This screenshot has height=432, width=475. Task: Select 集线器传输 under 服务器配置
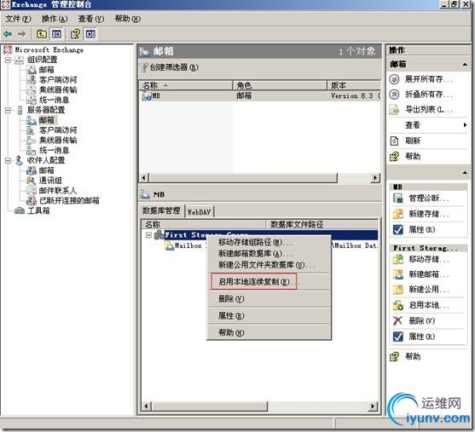coord(58,141)
